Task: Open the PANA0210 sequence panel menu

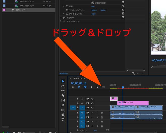Action: coord(85,78)
